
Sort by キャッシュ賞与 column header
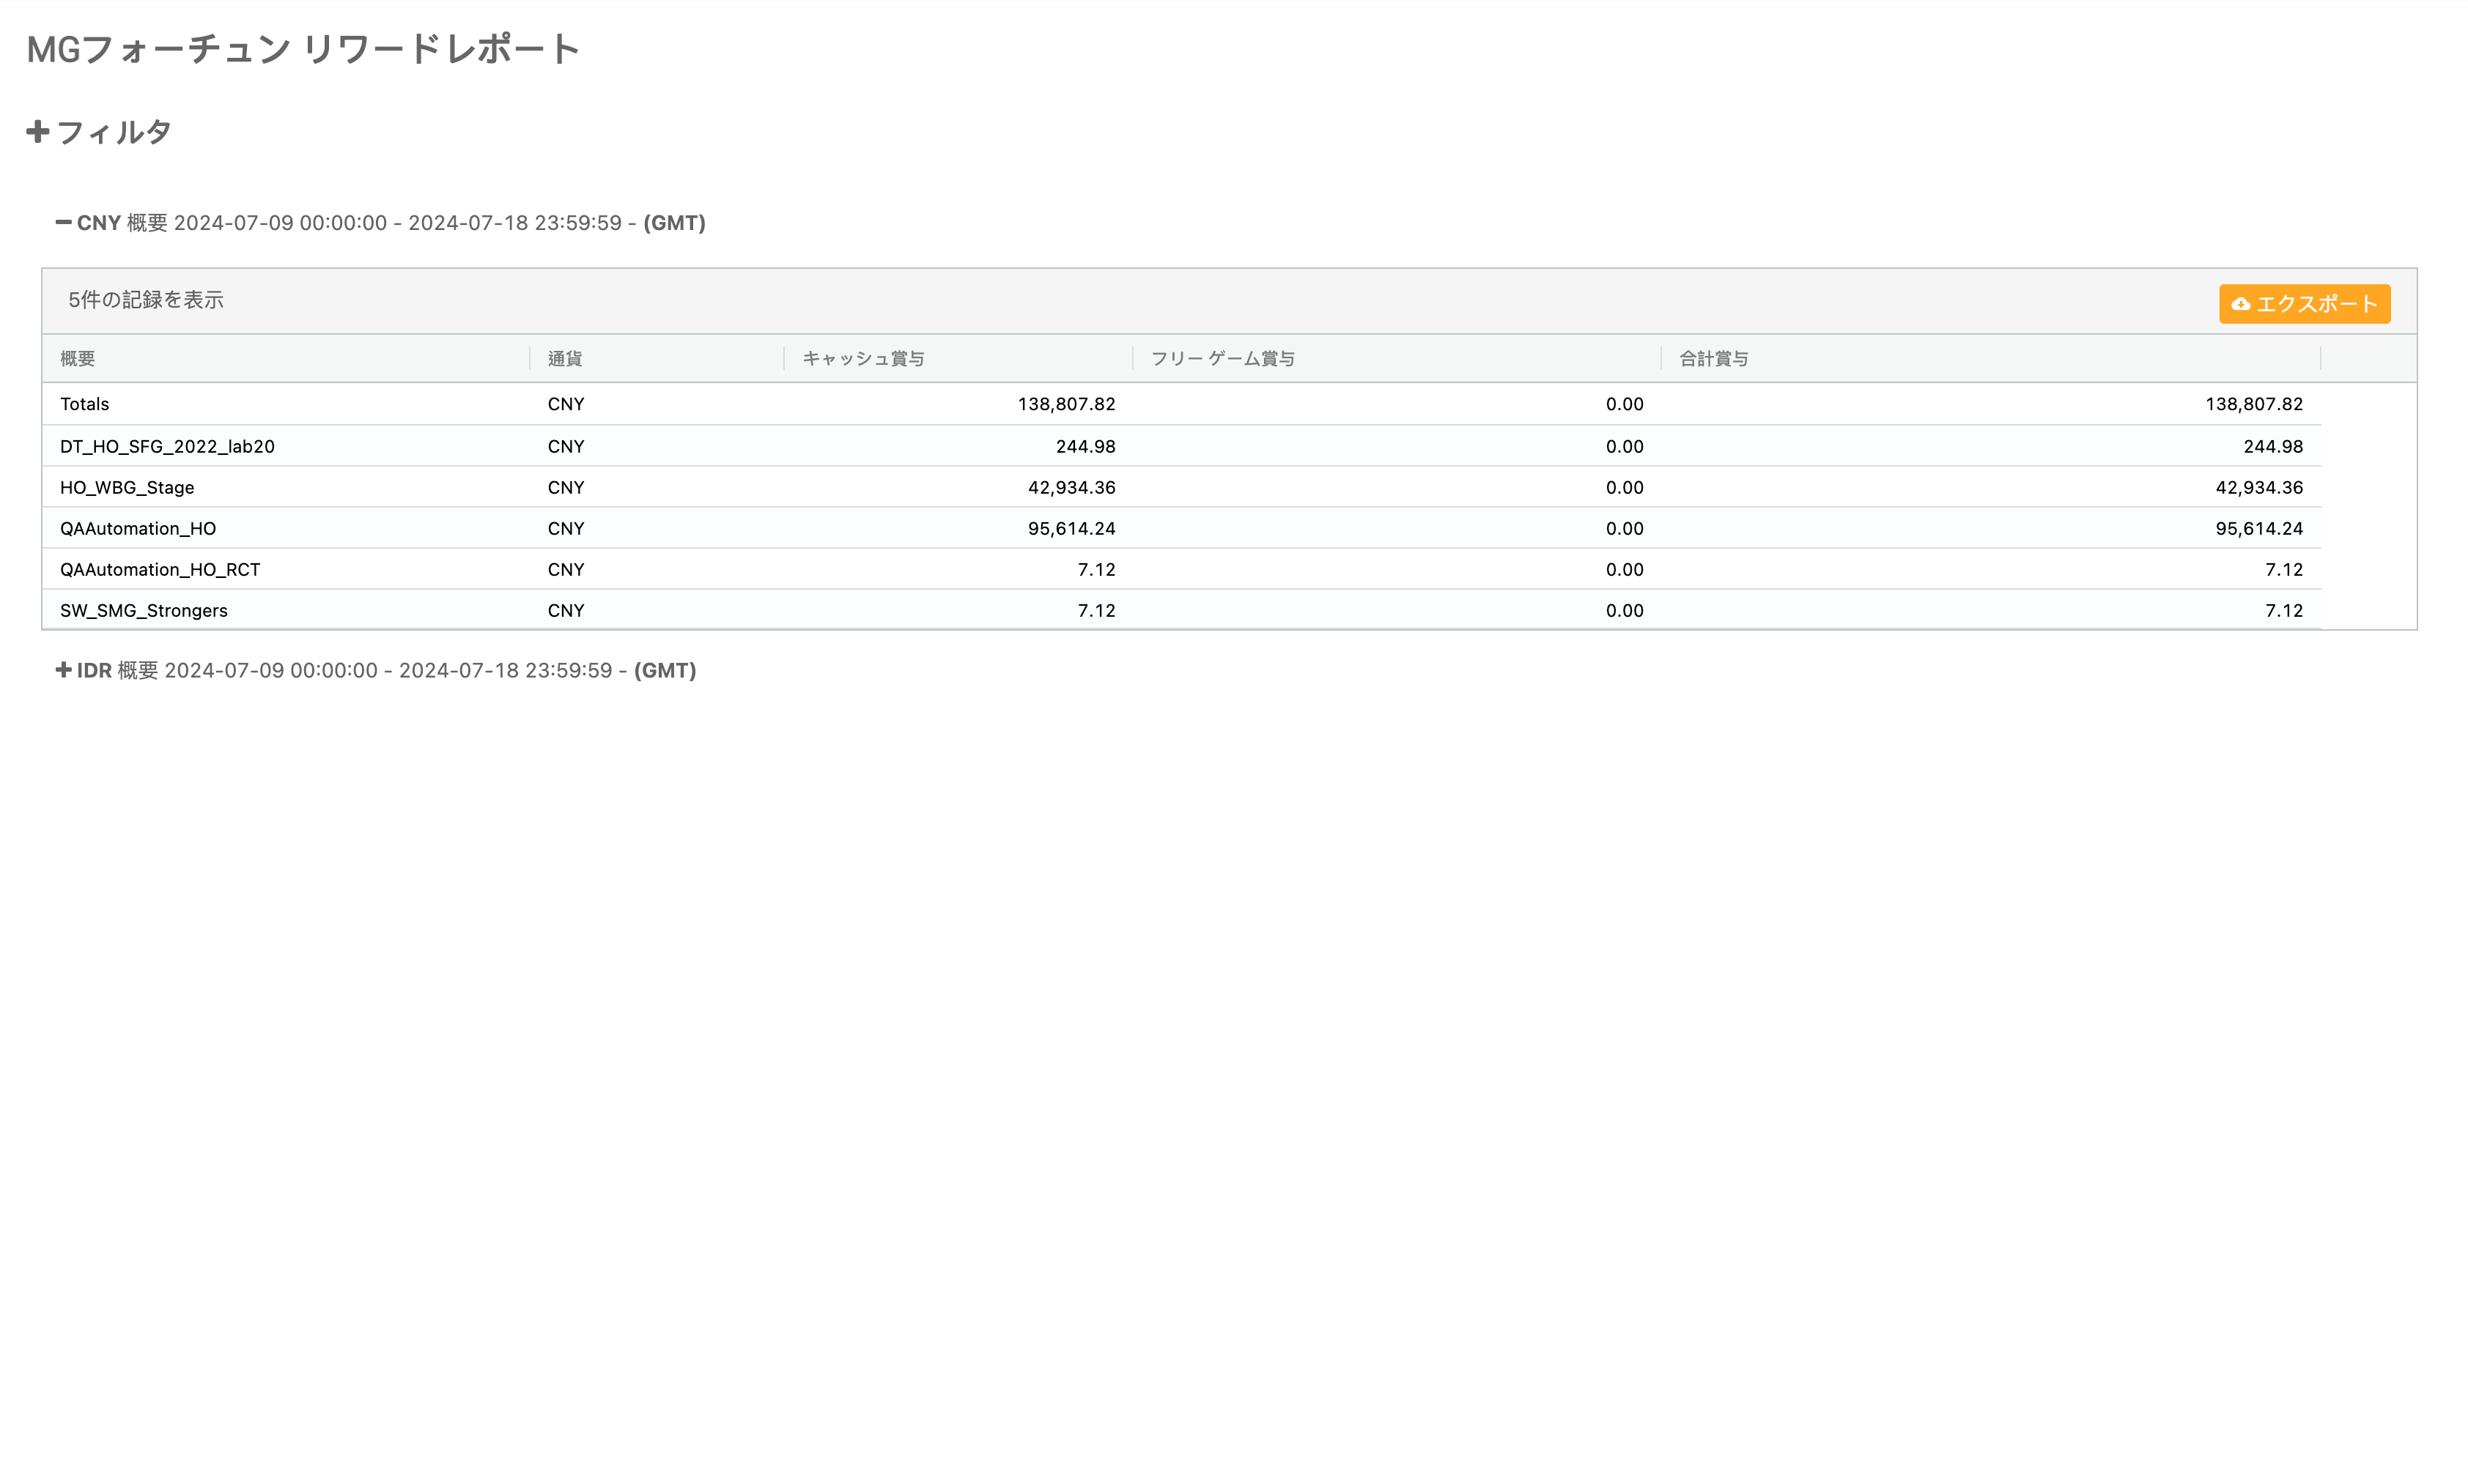862,358
